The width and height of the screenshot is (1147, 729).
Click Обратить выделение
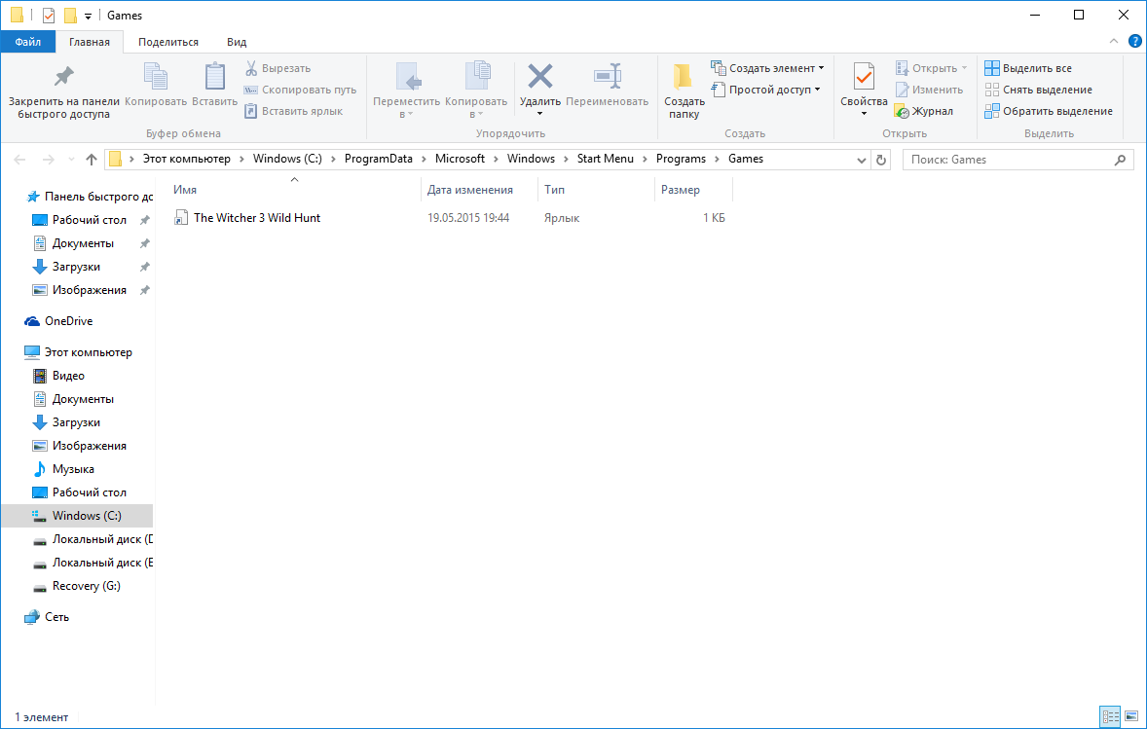click(x=1049, y=111)
